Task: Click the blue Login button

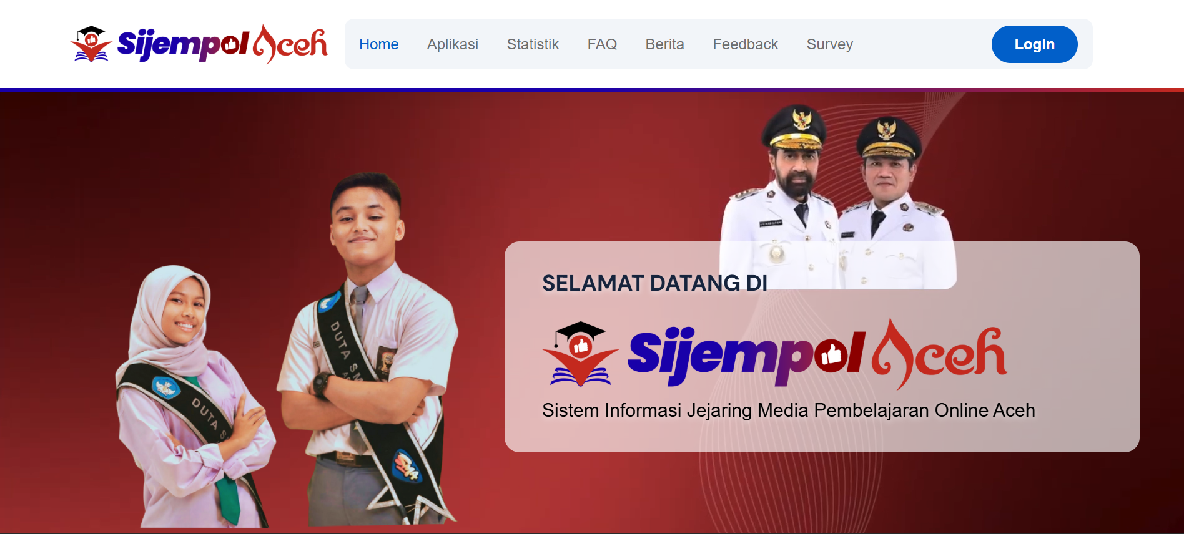Action: point(1034,44)
